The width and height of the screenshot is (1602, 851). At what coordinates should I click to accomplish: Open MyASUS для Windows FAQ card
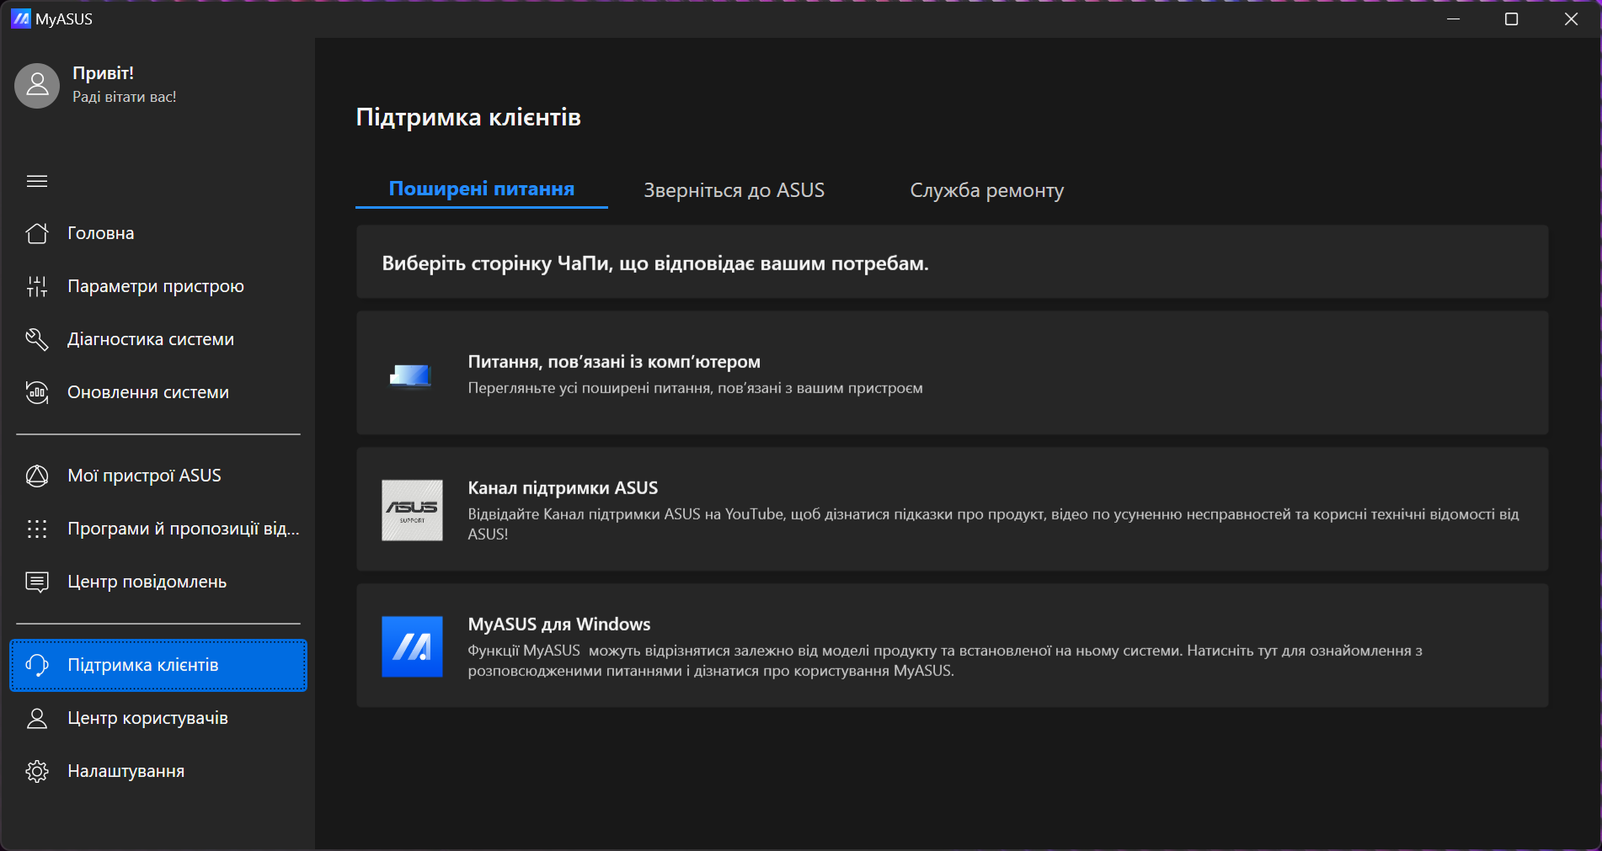pos(952,646)
